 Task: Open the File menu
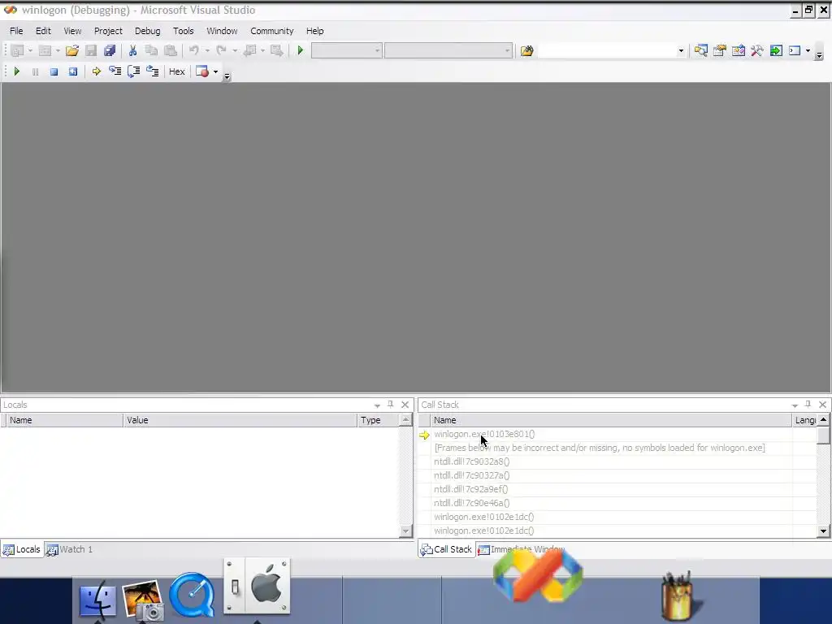click(x=16, y=31)
